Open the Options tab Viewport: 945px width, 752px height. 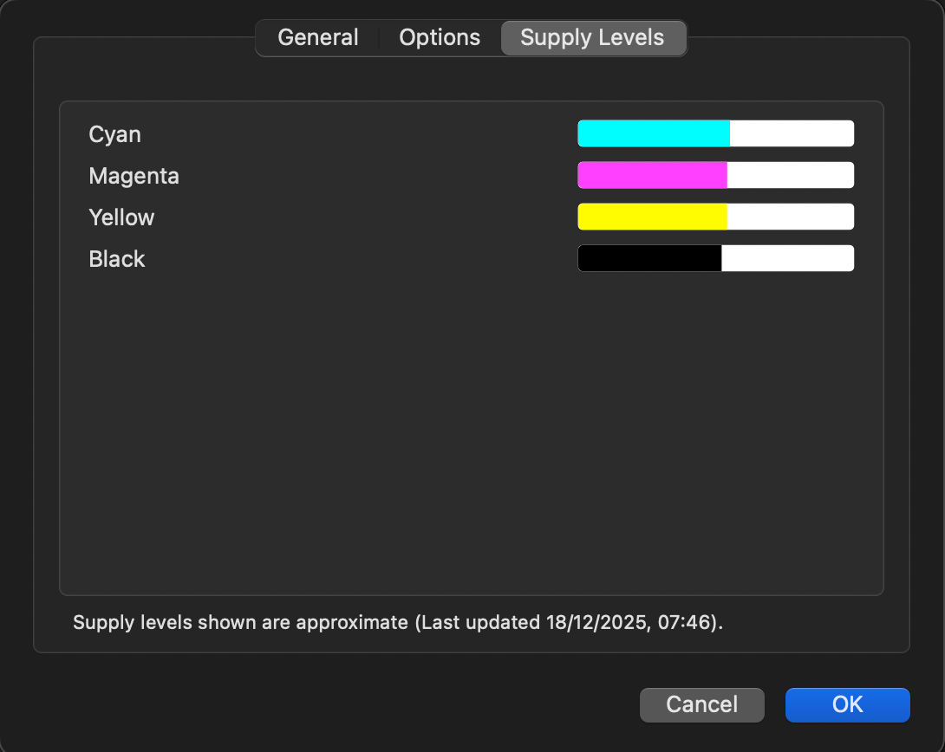440,38
